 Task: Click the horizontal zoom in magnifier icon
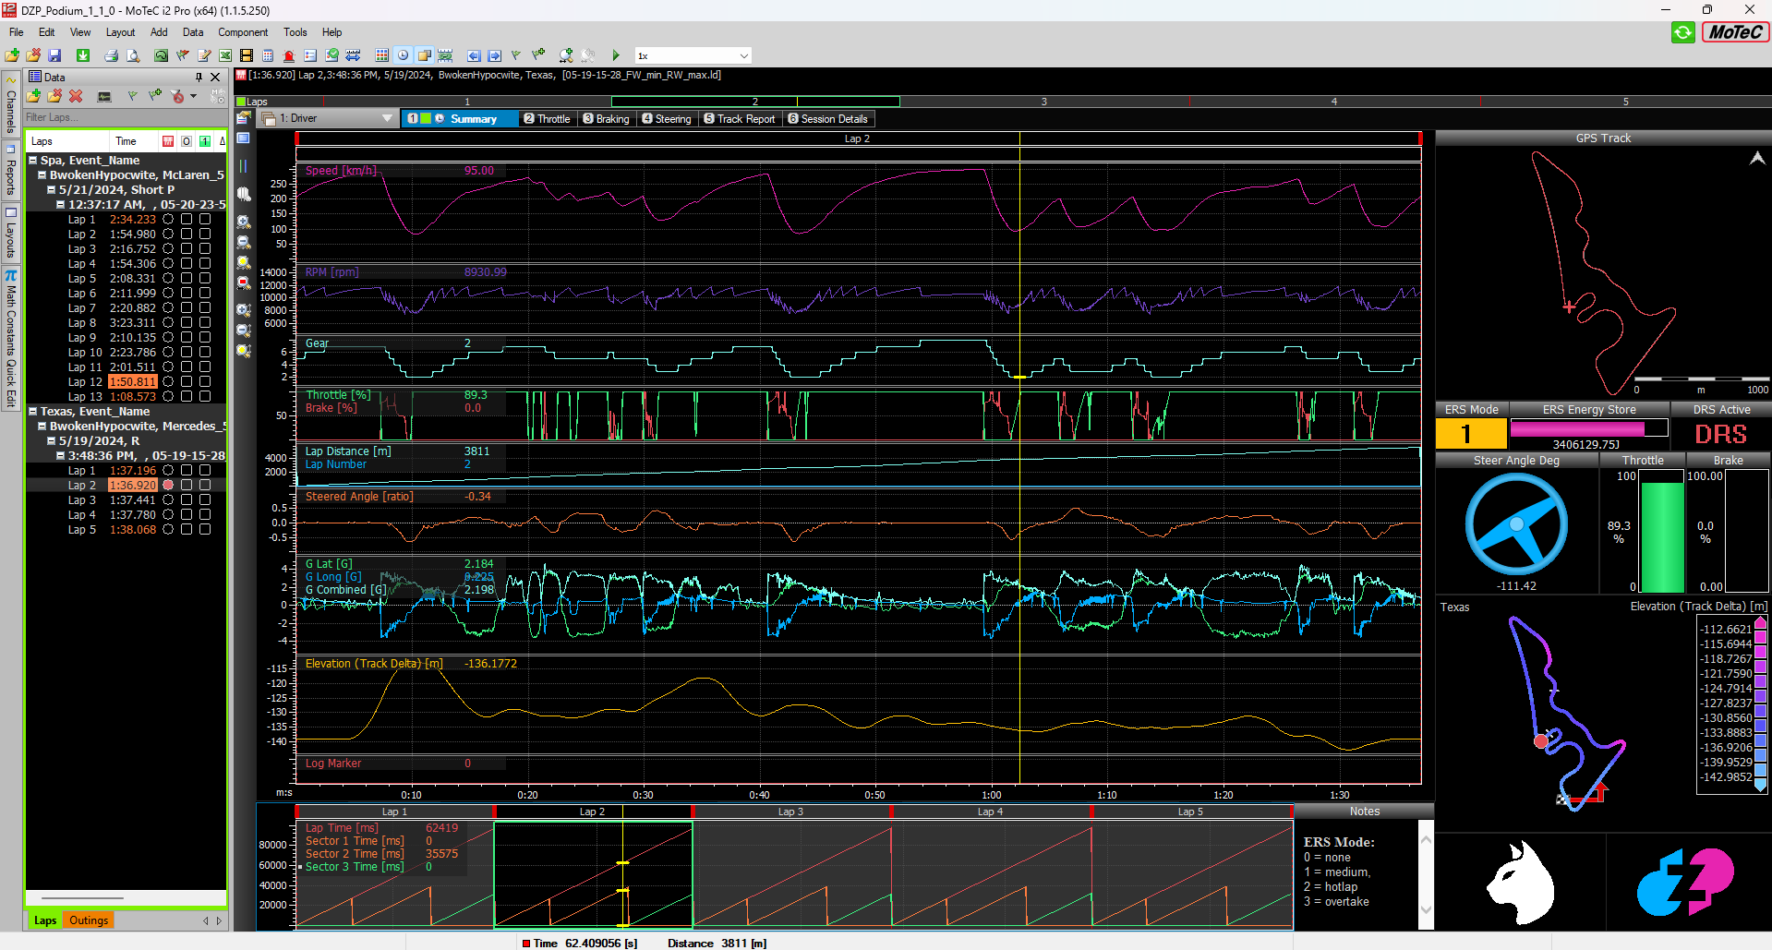[x=244, y=222]
